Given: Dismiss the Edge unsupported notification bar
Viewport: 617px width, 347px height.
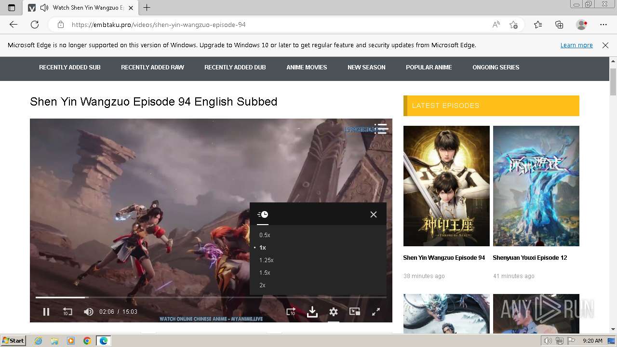Looking at the screenshot, I should point(605,45).
